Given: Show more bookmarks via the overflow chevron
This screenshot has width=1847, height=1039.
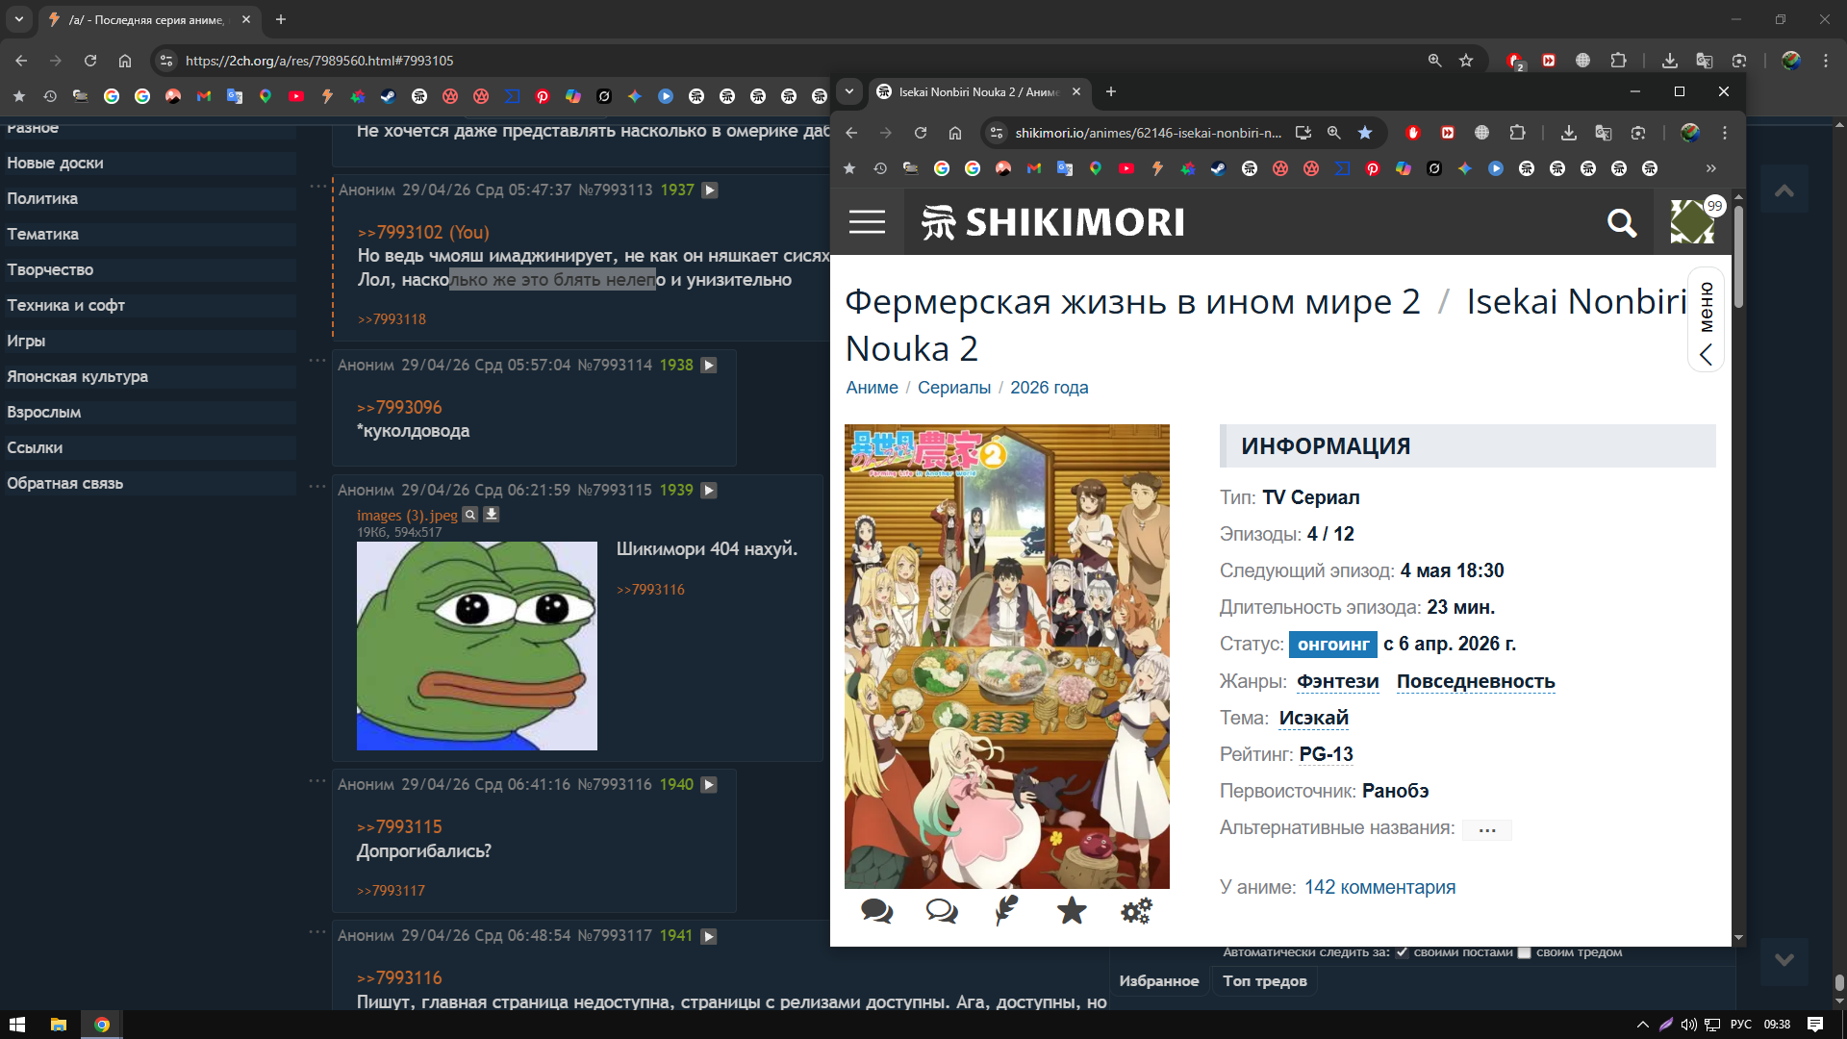Looking at the screenshot, I should [x=1711, y=168].
